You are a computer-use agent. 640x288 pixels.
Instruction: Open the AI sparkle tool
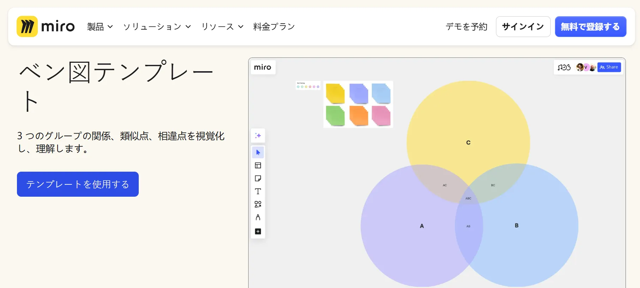coord(258,136)
